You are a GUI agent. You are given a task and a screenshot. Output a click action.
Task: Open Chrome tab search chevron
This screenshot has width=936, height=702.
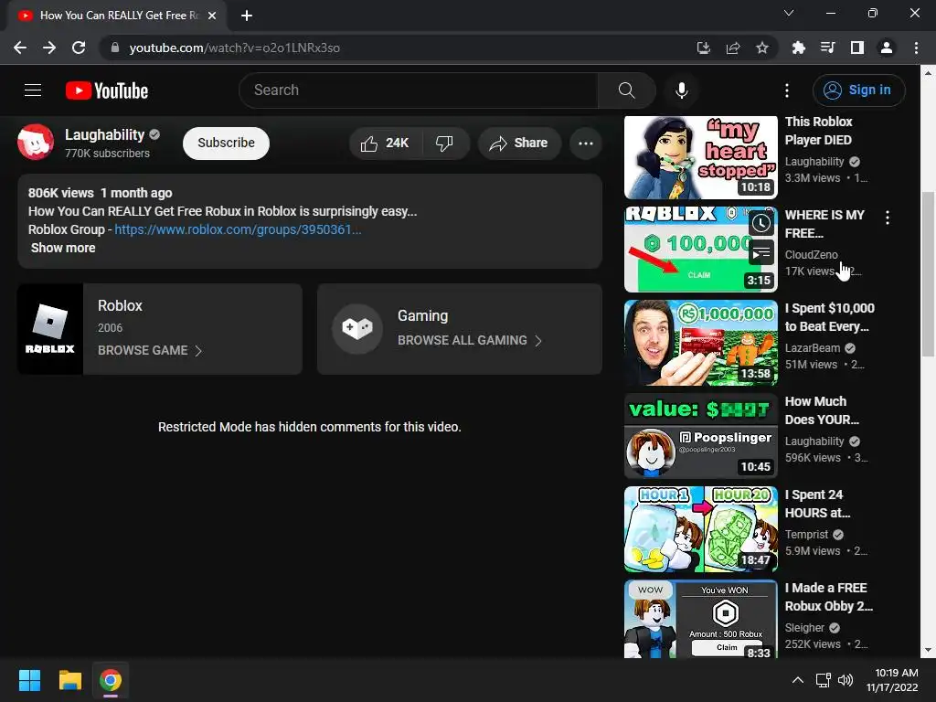click(x=789, y=13)
